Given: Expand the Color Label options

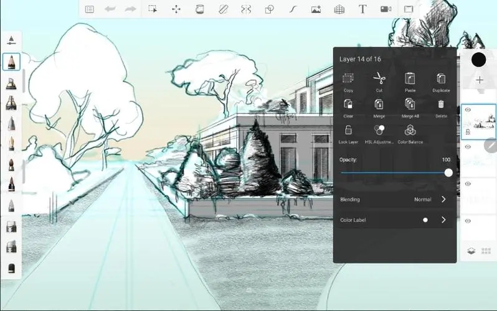Looking at the screenshot, I should pyautogui.click(x=443, y=220).
